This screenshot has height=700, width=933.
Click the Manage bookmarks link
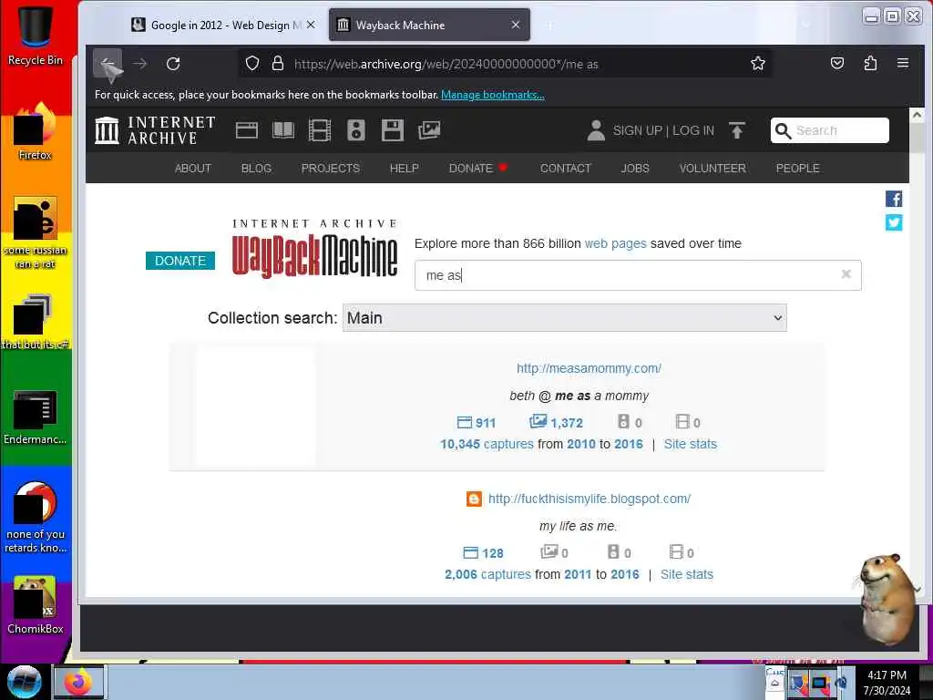click(493, 95)
